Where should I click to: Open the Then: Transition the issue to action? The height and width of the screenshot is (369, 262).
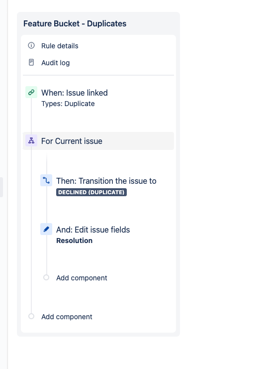click(106, 181)
